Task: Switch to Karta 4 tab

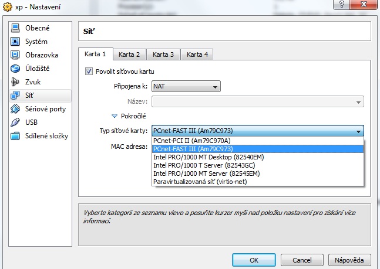Action: [197, 55]
